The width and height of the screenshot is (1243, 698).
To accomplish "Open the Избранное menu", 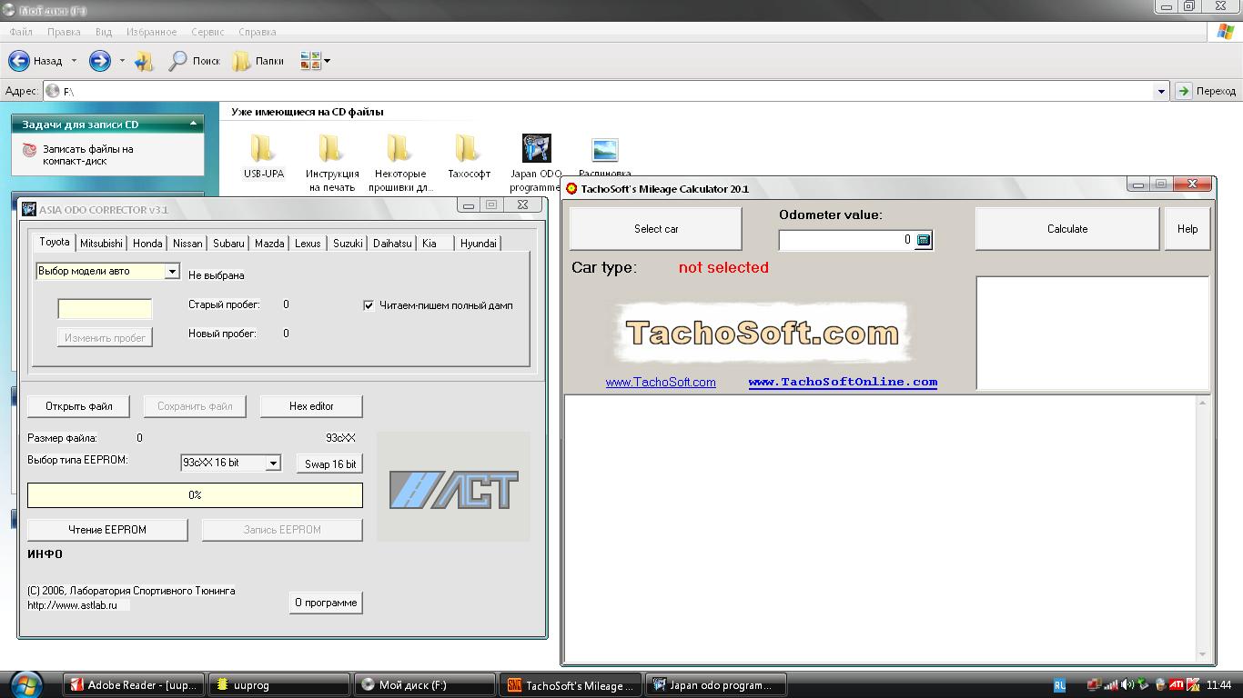I will [x=152, y=32].
